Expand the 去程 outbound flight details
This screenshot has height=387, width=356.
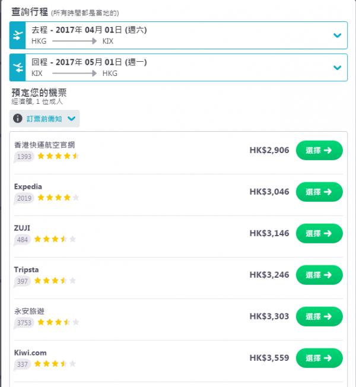click(337, 36)
